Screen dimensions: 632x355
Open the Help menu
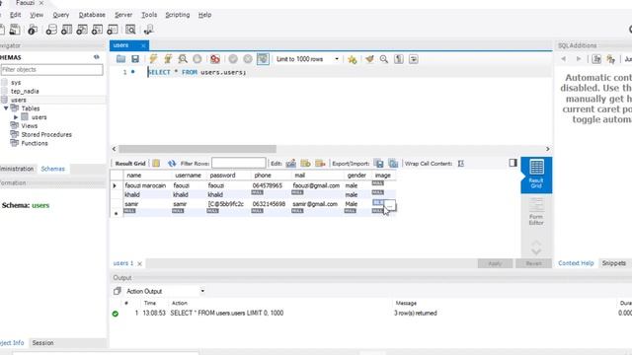[x=204, y=15]
